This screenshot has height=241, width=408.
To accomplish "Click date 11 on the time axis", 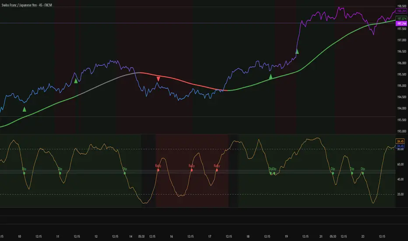I will [58, 237].
